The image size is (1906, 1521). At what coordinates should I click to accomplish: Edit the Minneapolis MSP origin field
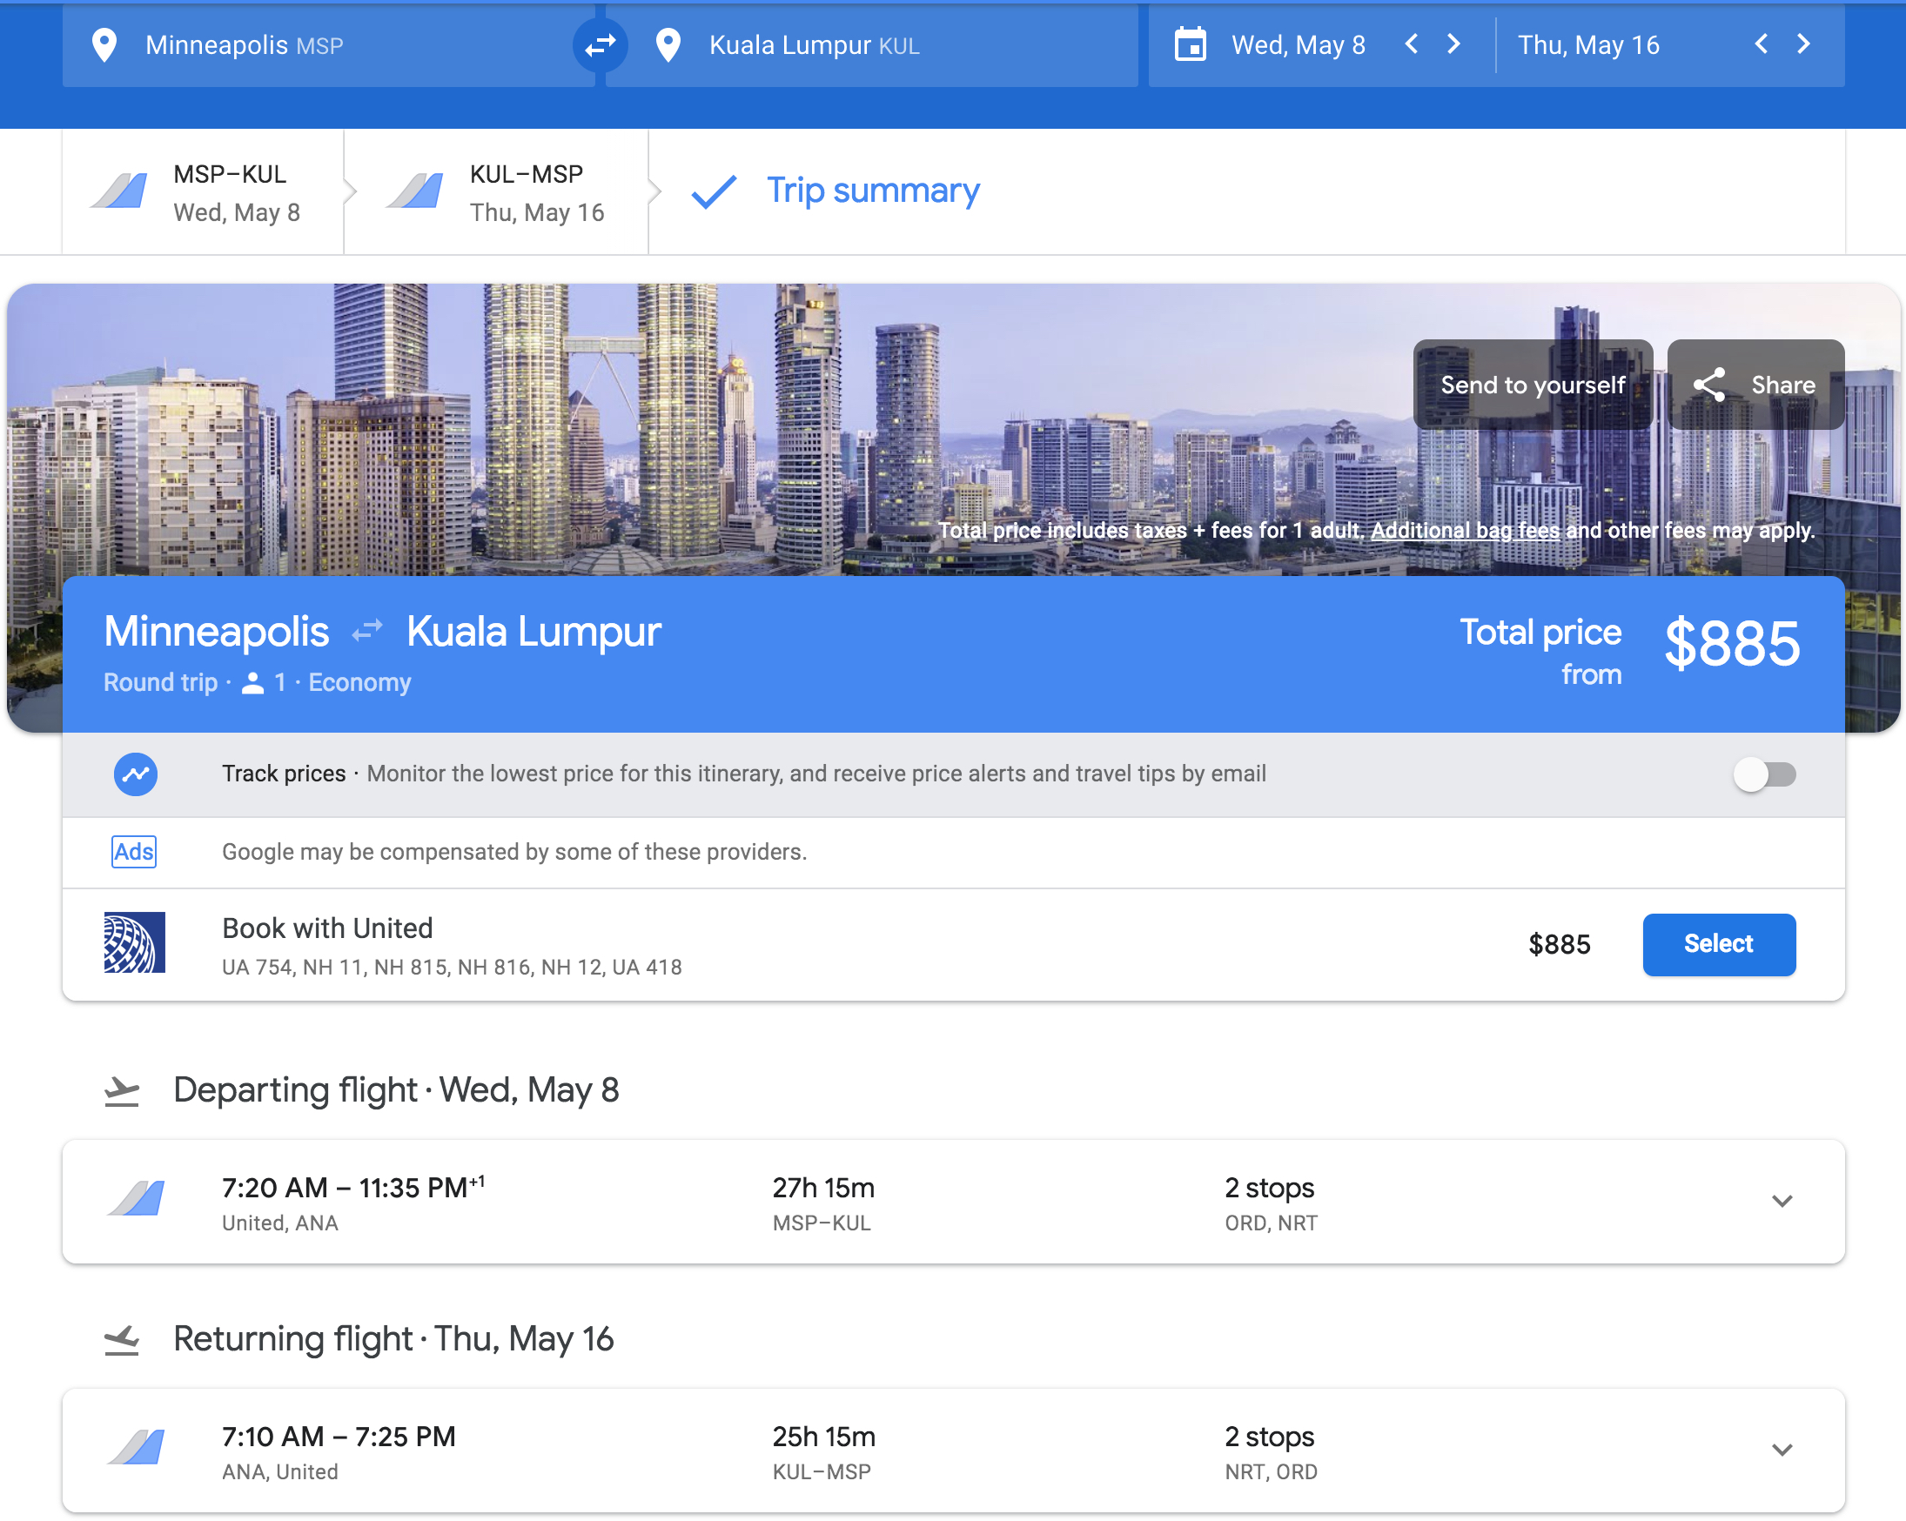(329, 45)
